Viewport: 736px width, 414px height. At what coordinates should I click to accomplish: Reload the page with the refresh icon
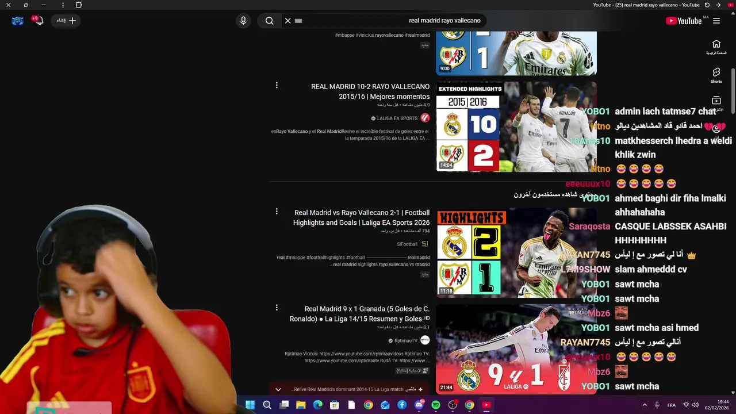coord(707,5)
